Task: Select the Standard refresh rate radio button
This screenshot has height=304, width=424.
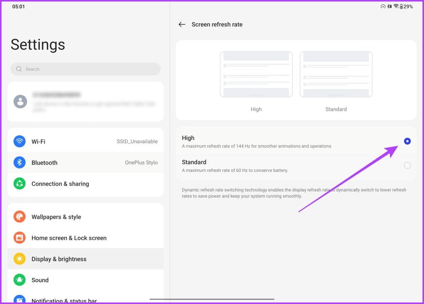Action: [x=407, y=165]
